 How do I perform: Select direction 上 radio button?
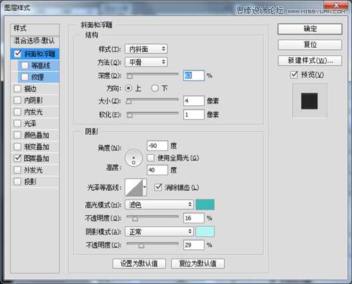129,88
